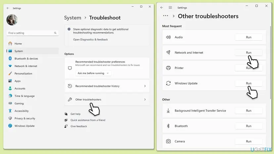274x154 pixels.
Task: Focus the Find a setting search field
Action: point(32,33)
